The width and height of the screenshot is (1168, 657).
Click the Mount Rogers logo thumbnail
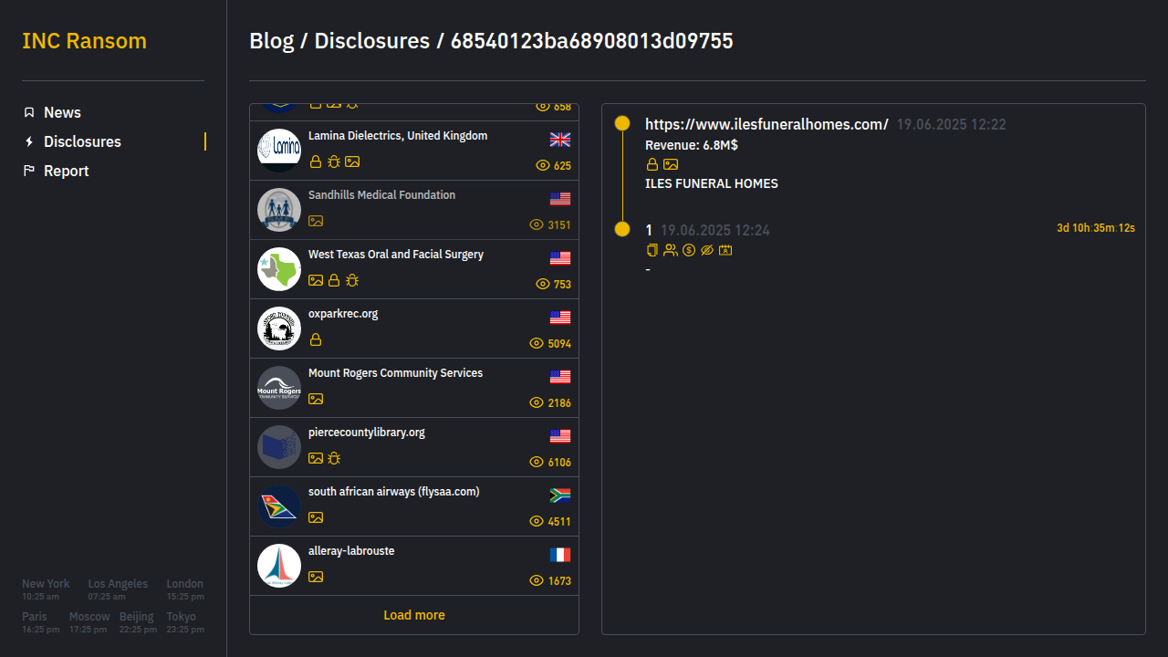279,388
